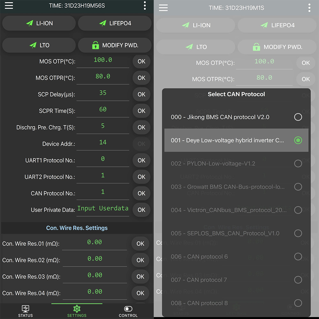The image size is (319, 319).
Task: Select Deye Low-voltage hybrid inverter radio
Action: coord(298,140)
